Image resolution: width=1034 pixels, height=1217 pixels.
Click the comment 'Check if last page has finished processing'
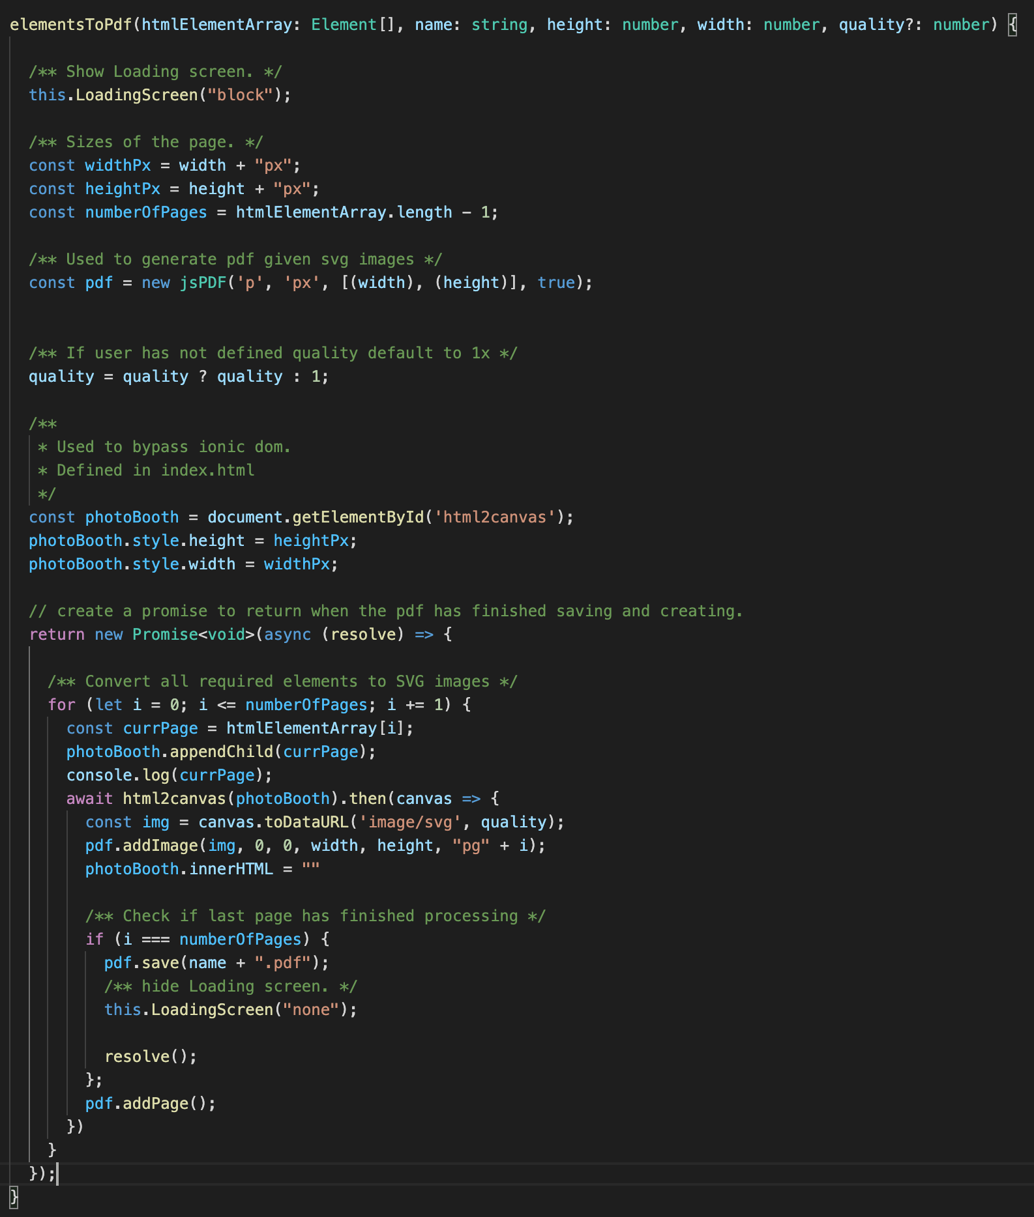pyautogui.click(x=315, y=916)
